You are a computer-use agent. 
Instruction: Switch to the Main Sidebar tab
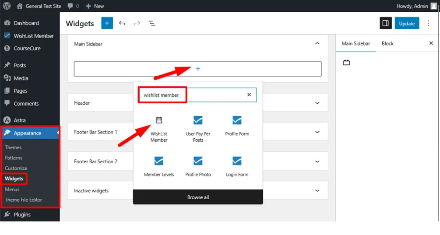(356, 43)
